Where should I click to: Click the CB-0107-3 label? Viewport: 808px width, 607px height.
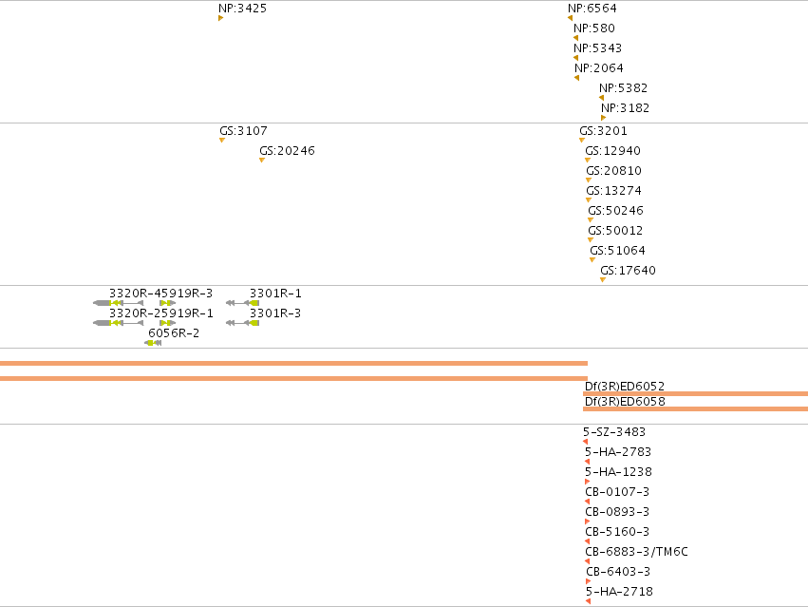(x=617, y=492)
